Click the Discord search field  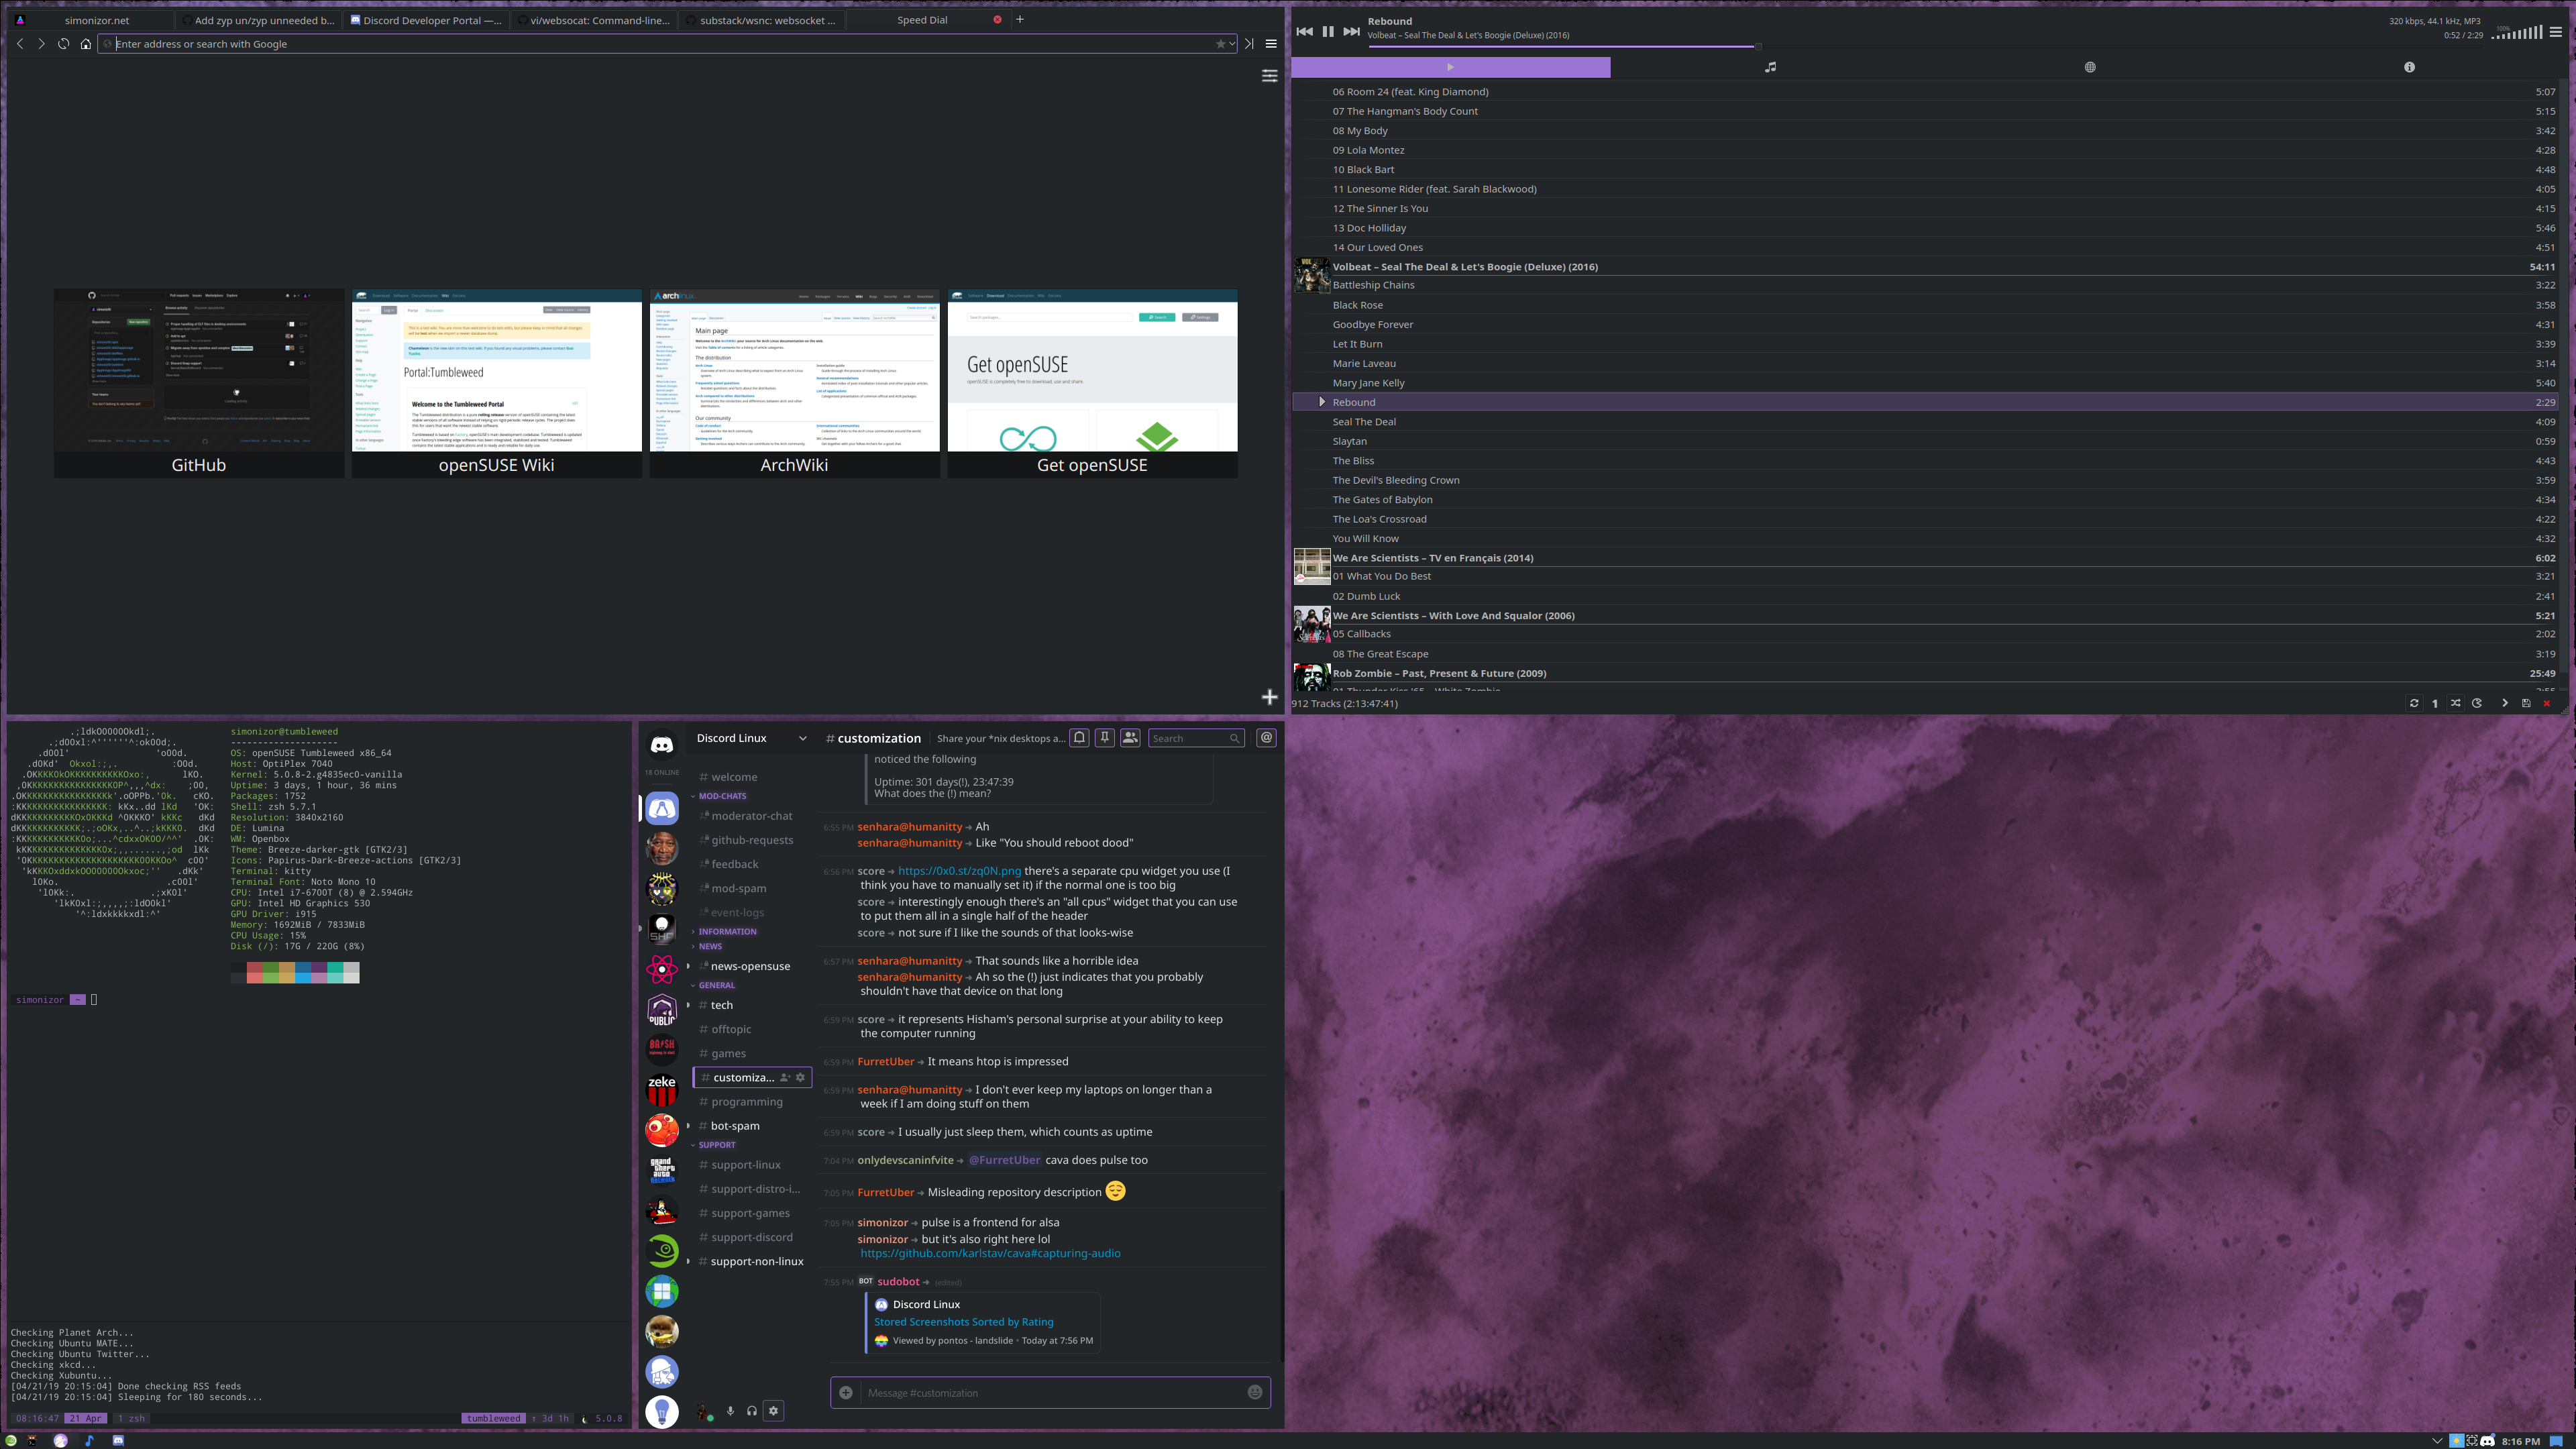point(1196,738)
